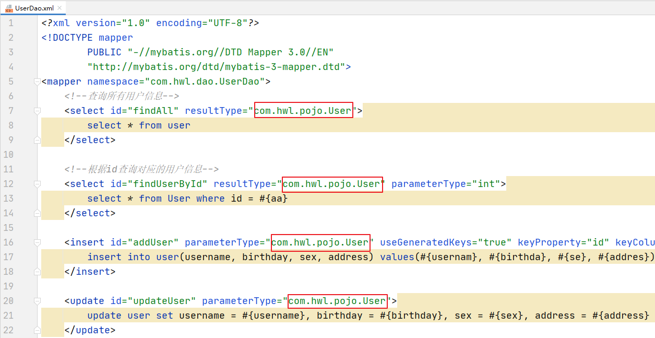Click fold end marker at line 14
This screenshot has width=655, height=338.
click(x=37, y=213)
